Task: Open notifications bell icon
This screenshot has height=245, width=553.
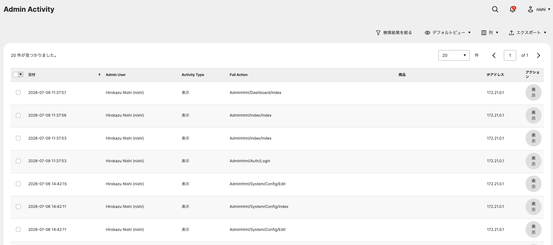Action: 513,9
